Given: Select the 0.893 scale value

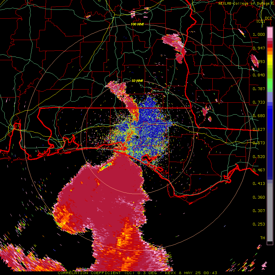Looking at the screenshot, I should 259,61.
